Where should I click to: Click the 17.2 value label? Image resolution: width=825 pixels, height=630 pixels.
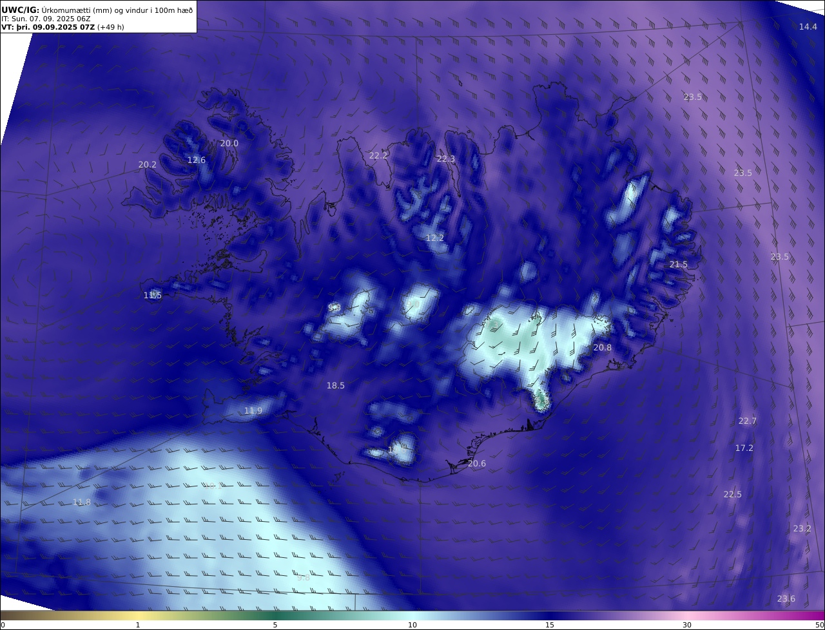click(744, 448)
